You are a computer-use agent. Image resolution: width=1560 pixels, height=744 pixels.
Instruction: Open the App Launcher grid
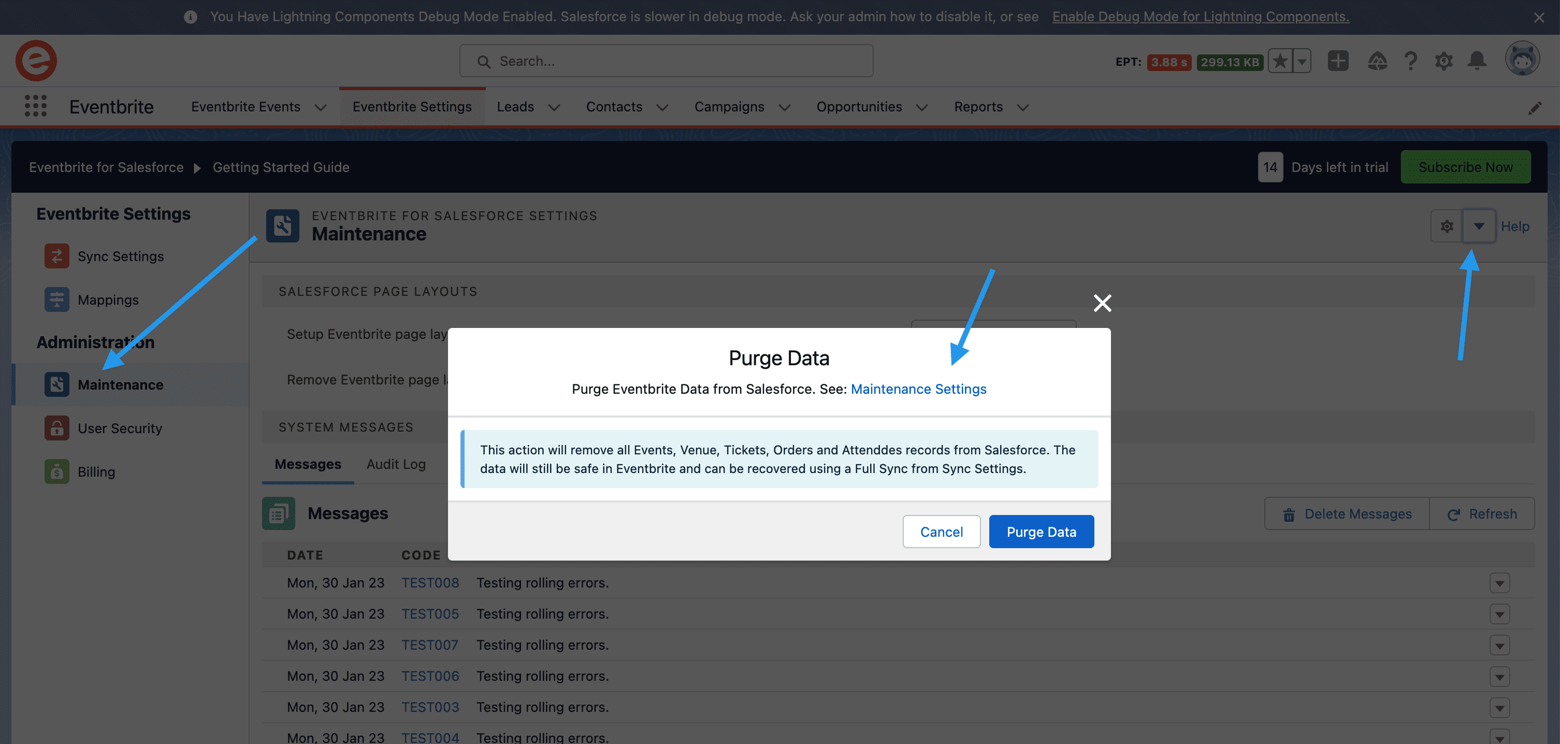(x=36, y=106)
